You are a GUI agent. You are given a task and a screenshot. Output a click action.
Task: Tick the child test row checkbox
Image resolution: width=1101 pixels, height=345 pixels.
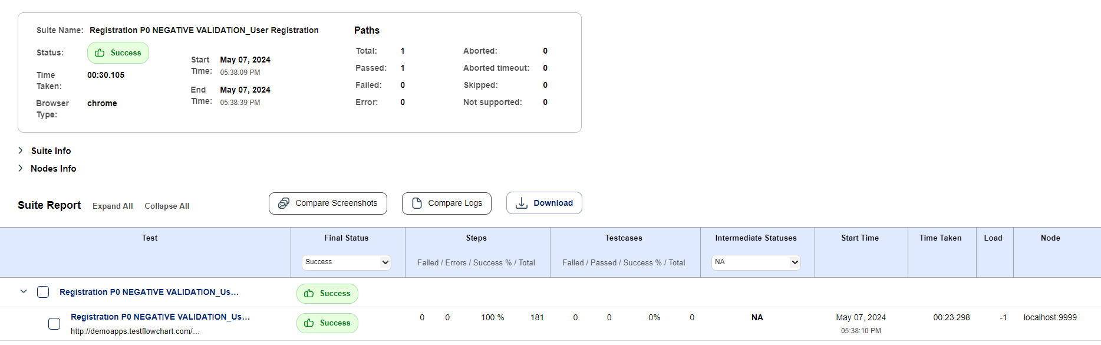click(x=54, y=324)
